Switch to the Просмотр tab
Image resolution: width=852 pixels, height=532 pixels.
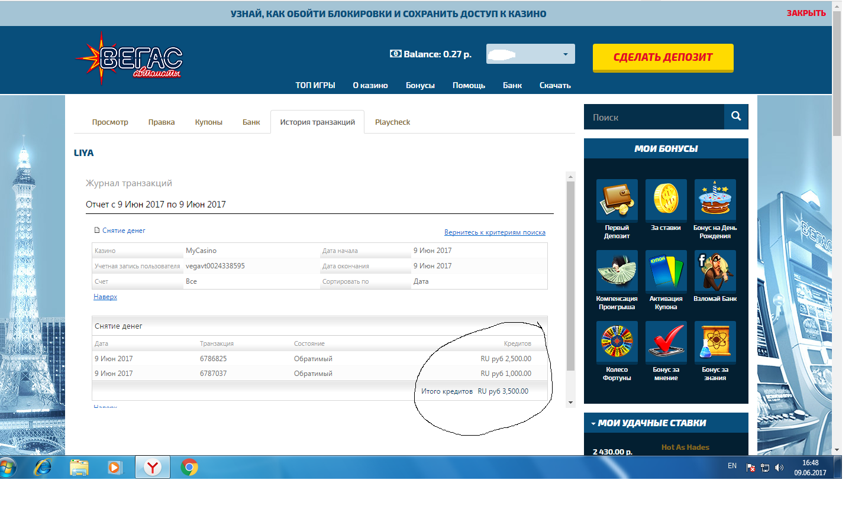(x=110, y=122)
